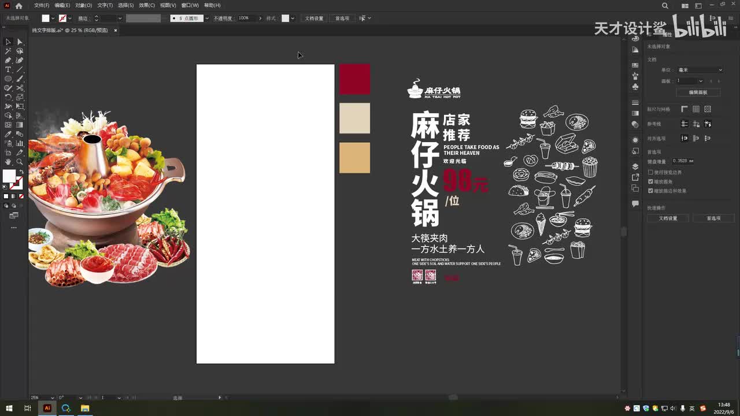The width and height of the screenshot is (740, 416).
Task: Open the 25% zoom level dropdown
Action: click(x=53, y=398)
